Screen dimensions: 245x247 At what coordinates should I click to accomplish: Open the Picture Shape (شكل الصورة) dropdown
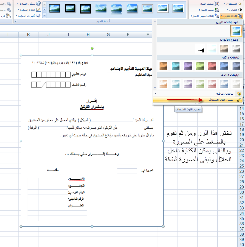click(29, 4)
